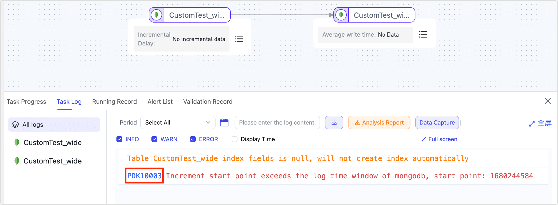Screen dimensions: 558x205
Task: Open the PDK10003 error code link
Action: (144, 176)
